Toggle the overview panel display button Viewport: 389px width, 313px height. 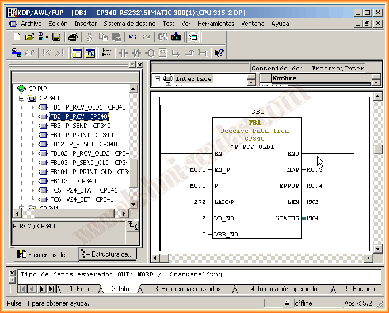click(77, 53)
